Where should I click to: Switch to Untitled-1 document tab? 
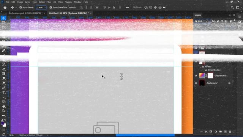click(69, 13)
